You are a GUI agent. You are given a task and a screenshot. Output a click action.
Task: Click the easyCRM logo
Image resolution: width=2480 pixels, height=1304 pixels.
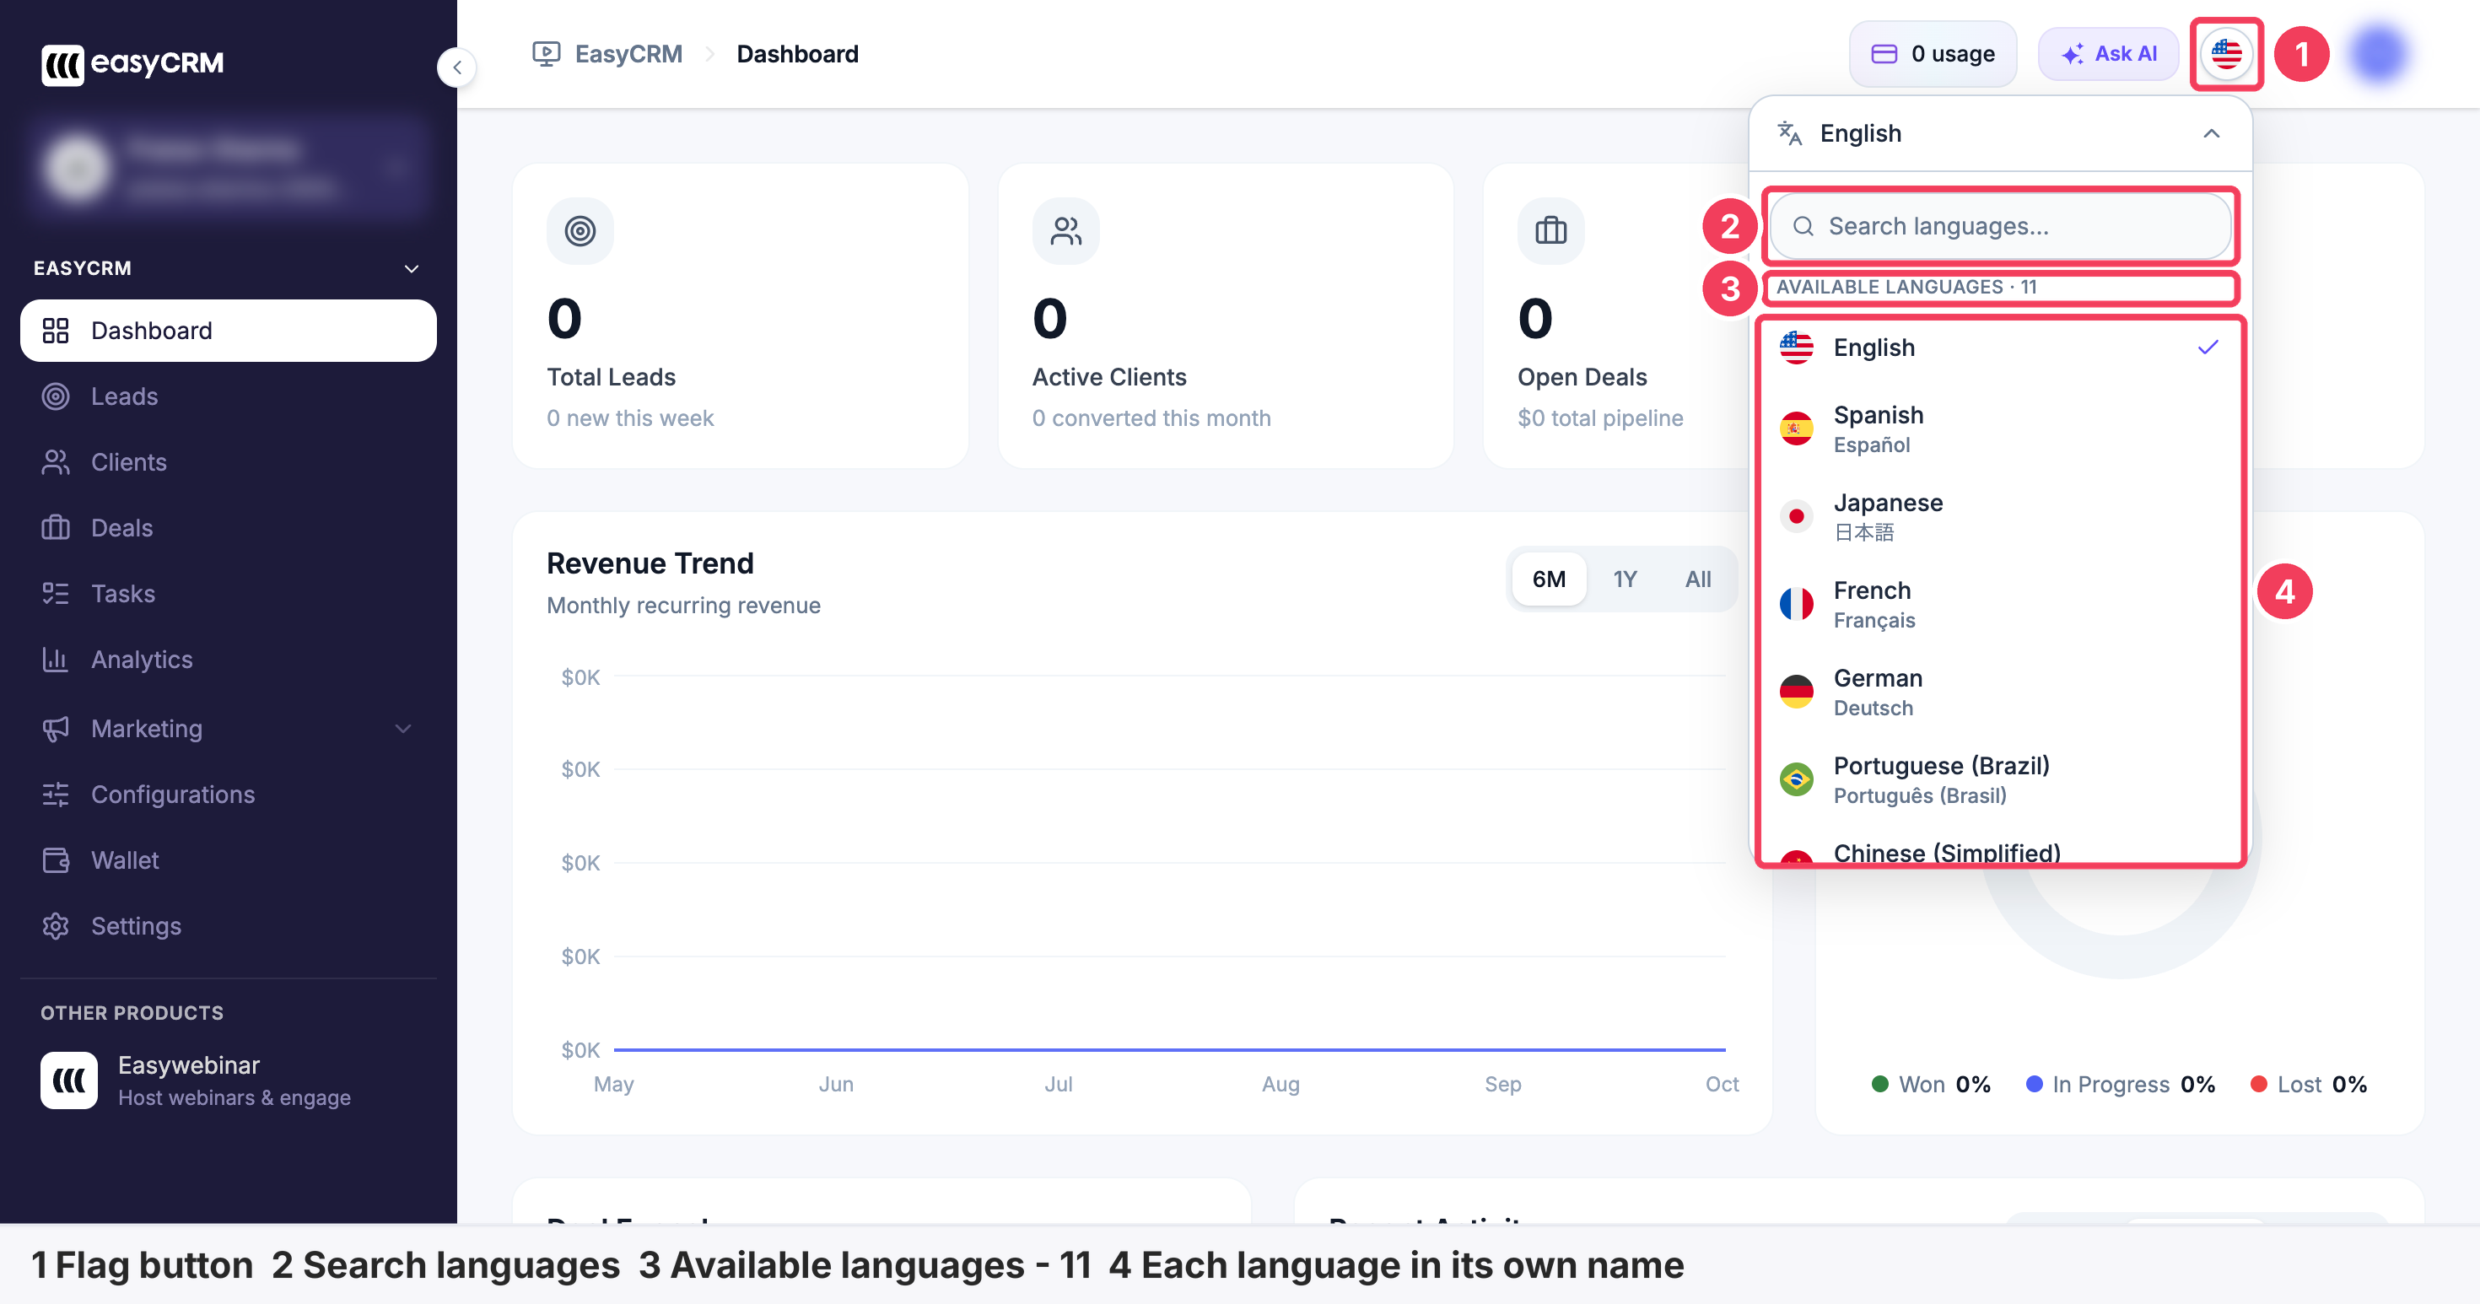(132, 63)
